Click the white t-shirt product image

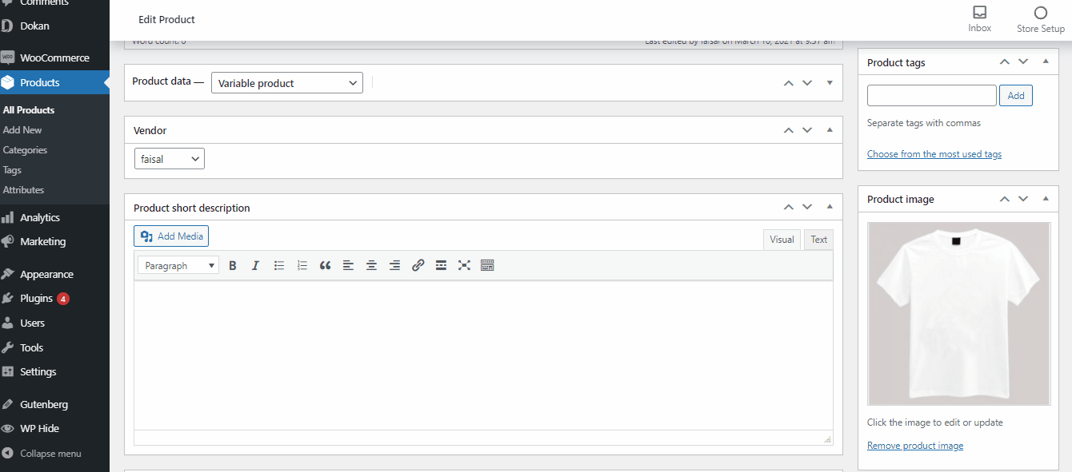tap(958, 314)
